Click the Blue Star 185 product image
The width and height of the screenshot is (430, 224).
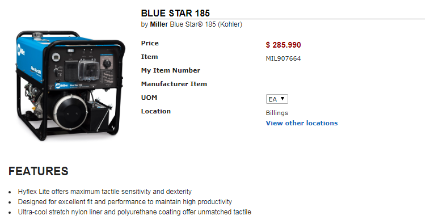70,86
